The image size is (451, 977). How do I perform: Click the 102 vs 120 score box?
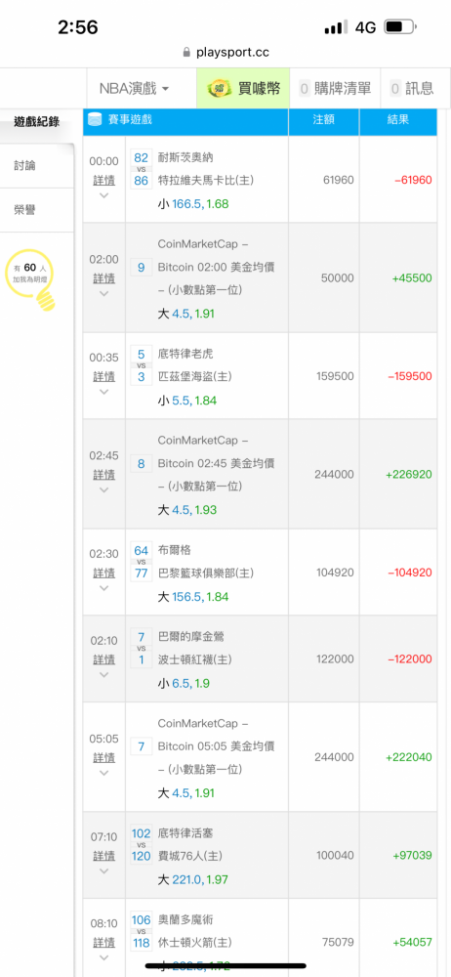click(142, 845)
